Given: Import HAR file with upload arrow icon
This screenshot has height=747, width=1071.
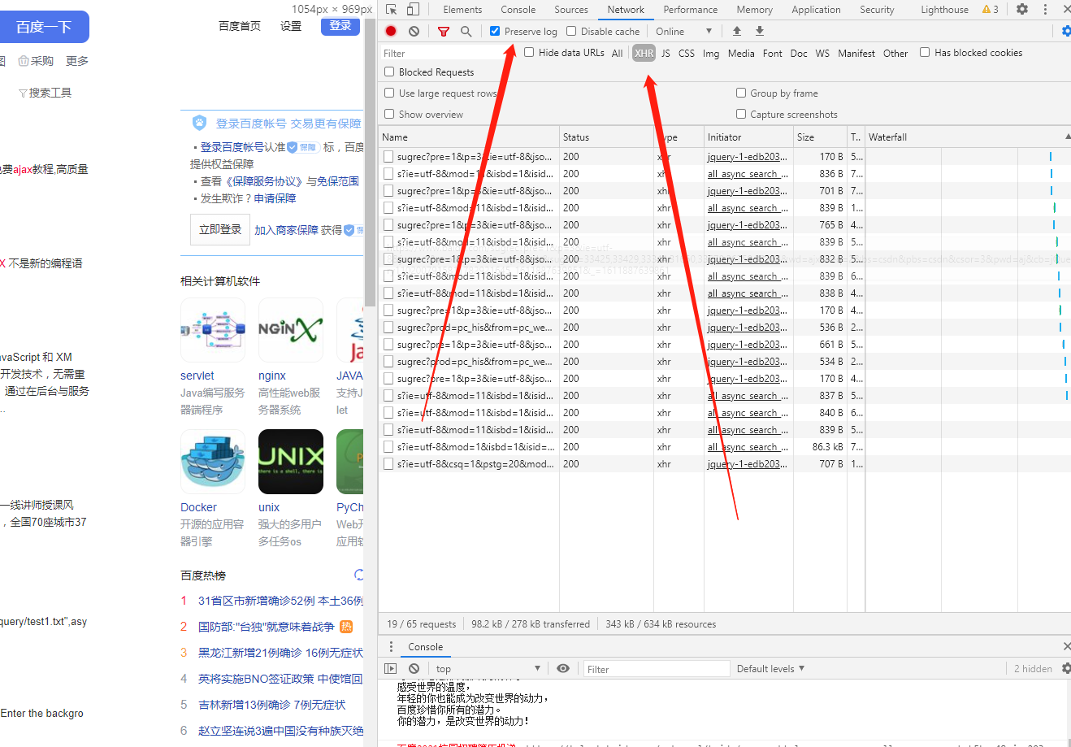Looking at the screenshot, I should click(x=737, y=31).
